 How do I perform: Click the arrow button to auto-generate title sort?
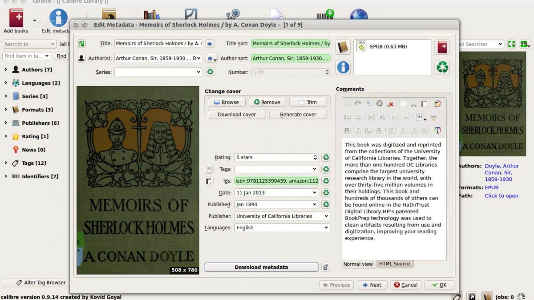click(210, 44)
